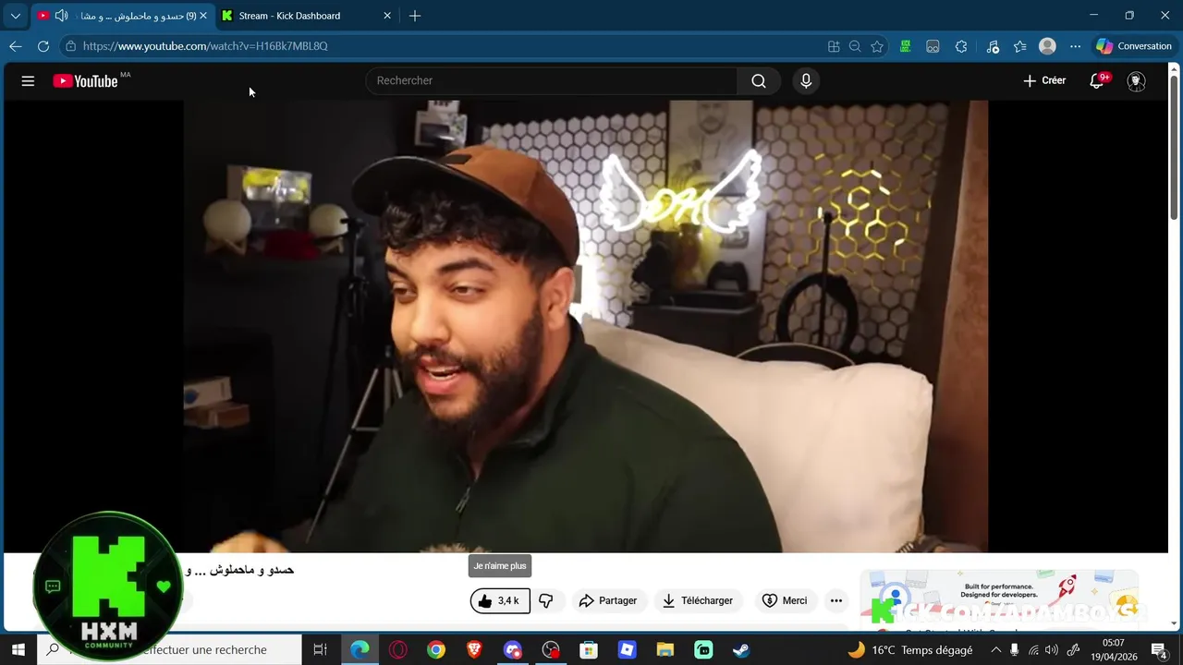Refresh the page with reload icon
1183x665 pixels.
tap(43, 46)
